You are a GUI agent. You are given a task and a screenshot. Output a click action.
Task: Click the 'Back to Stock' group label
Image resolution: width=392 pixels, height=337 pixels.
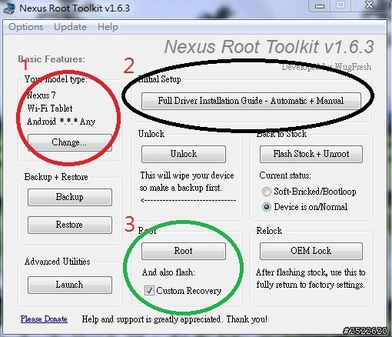[281, 134]
